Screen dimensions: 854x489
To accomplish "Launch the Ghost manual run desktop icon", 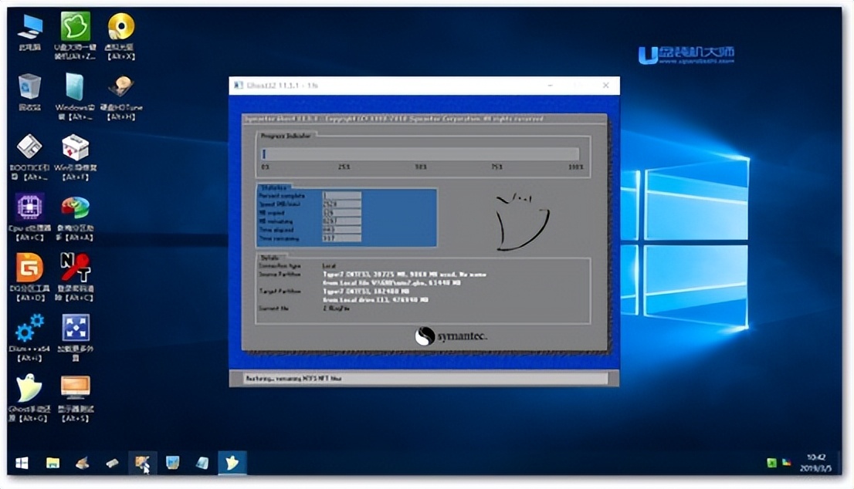I will pyautogui.click(x=29, y=398).
